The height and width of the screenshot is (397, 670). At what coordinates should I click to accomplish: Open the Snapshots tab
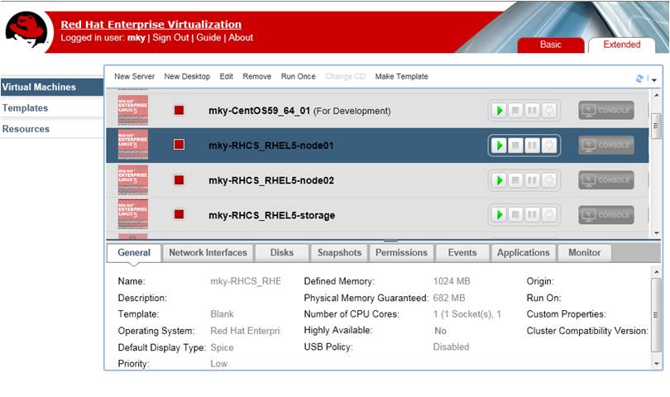[339, 252]
